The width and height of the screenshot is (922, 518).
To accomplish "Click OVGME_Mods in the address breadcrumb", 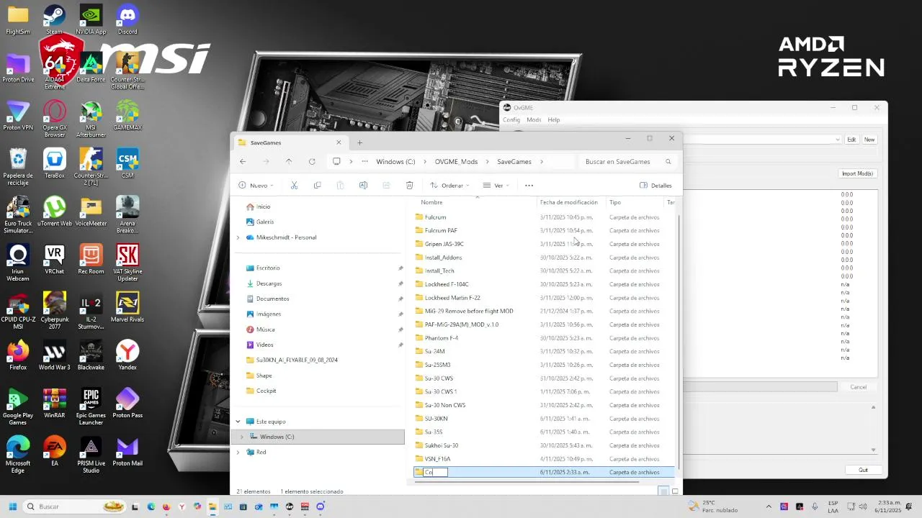I will tap(456, 162).
